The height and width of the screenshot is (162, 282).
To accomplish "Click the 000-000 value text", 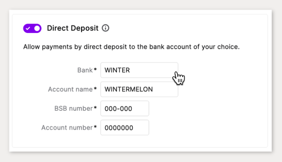I will tap(118, 109).
